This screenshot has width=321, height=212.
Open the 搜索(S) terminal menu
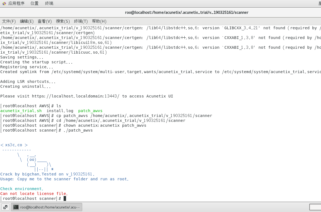coord(63,21)
